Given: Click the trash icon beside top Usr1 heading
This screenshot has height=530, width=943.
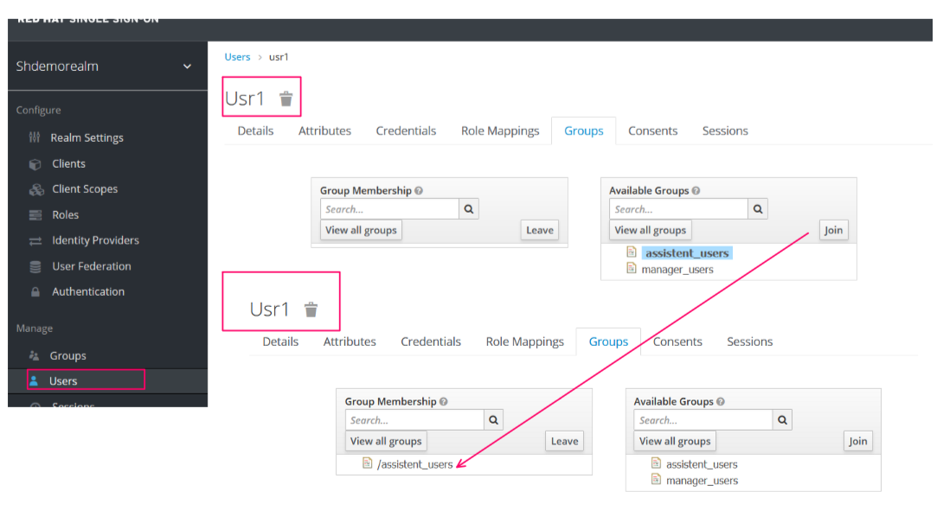Looking at the screenshot, I should pyautogui.click(x=286, y=99).
